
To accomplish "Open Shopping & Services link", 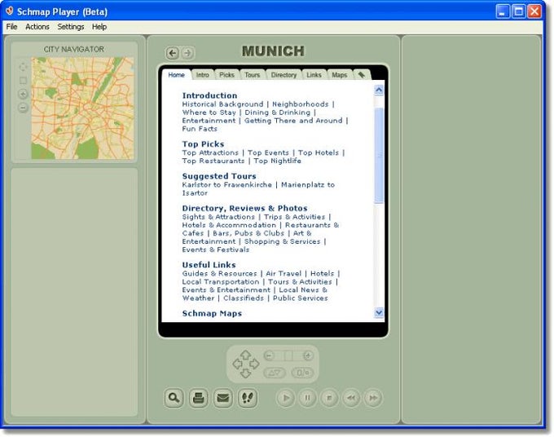I will tap(282, 241).
